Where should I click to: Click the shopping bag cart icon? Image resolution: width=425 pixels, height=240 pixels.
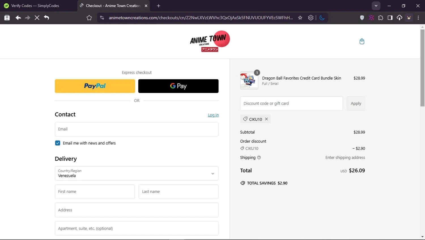[362, 41]
